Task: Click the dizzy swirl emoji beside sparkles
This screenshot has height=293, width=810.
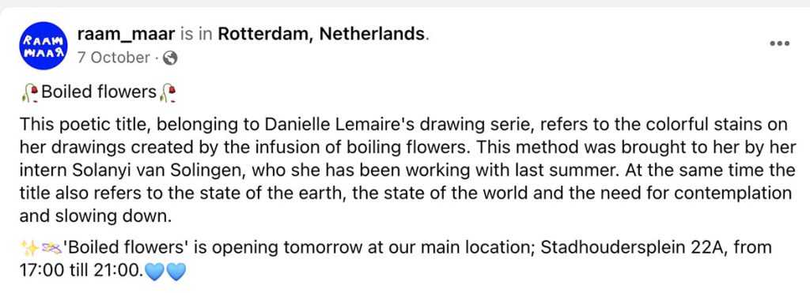Action: (51, 249)
